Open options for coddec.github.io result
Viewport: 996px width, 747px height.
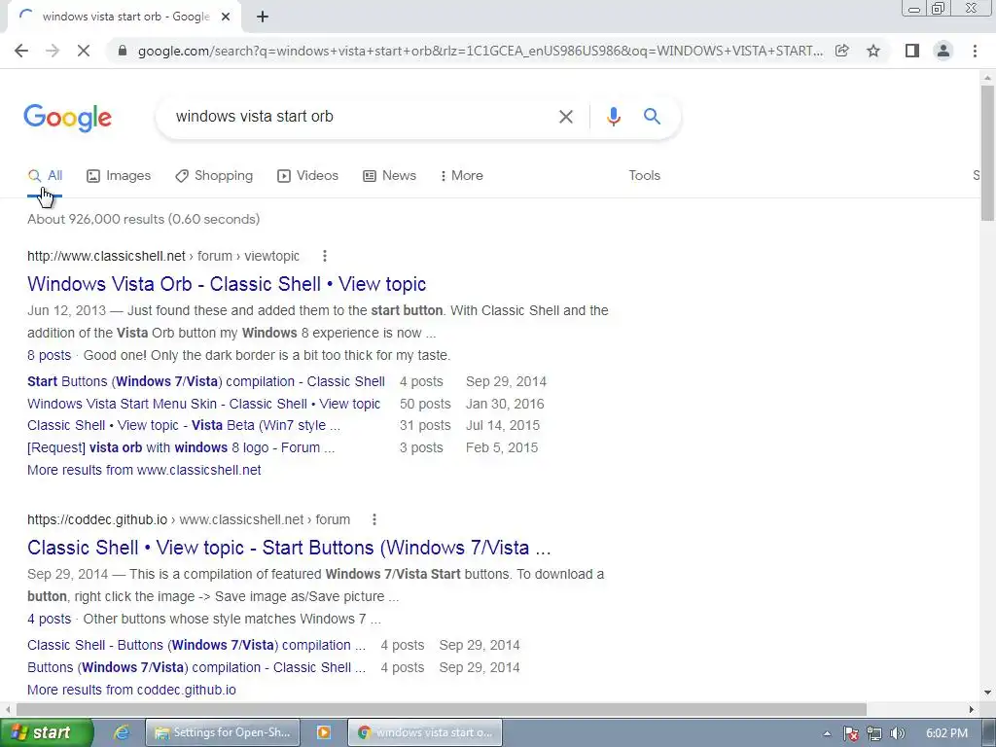click(374, 519)
